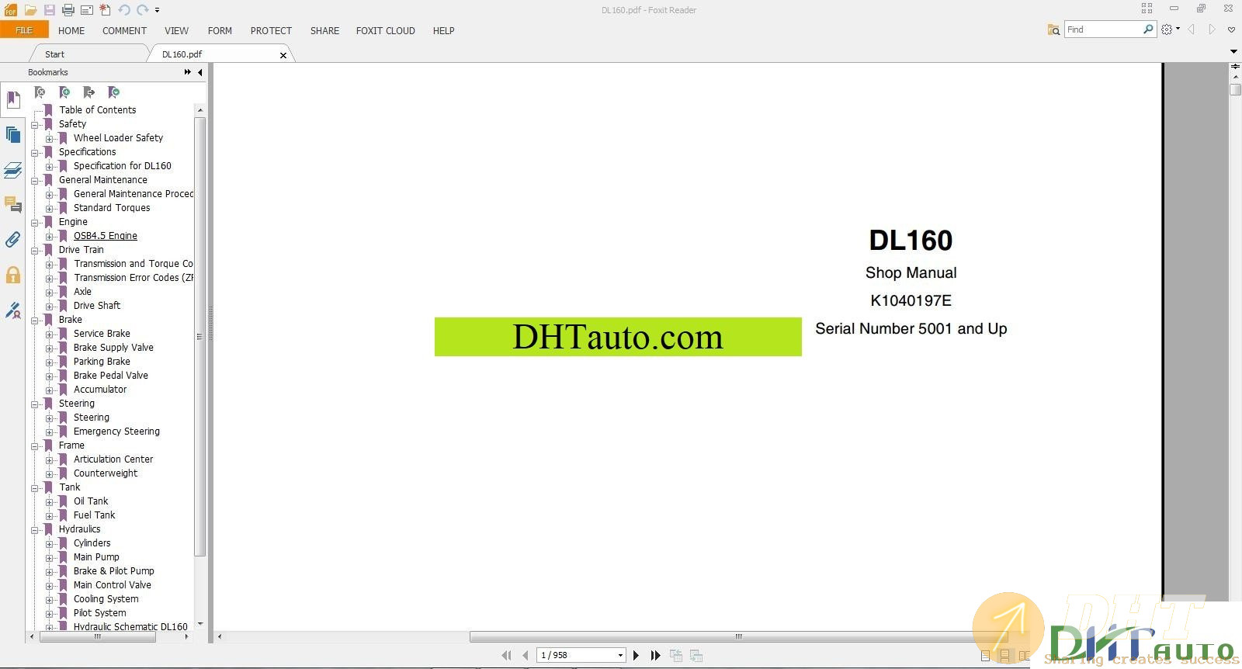
Task: Switch to the Start tab
Action: point(54,54)
